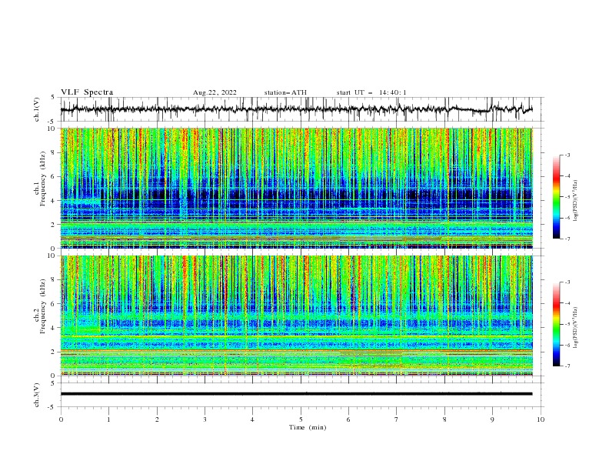Image resolution: width=609 pixels, height=471 pixels.
Task: Click inside the ch.2 spectrogram panel
Action: pyautogui.click(x=297, y=316)
